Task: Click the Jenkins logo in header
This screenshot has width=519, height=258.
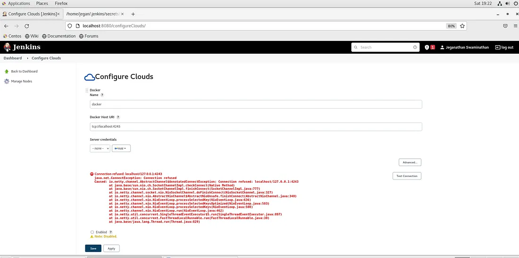Action: (22, 47)
